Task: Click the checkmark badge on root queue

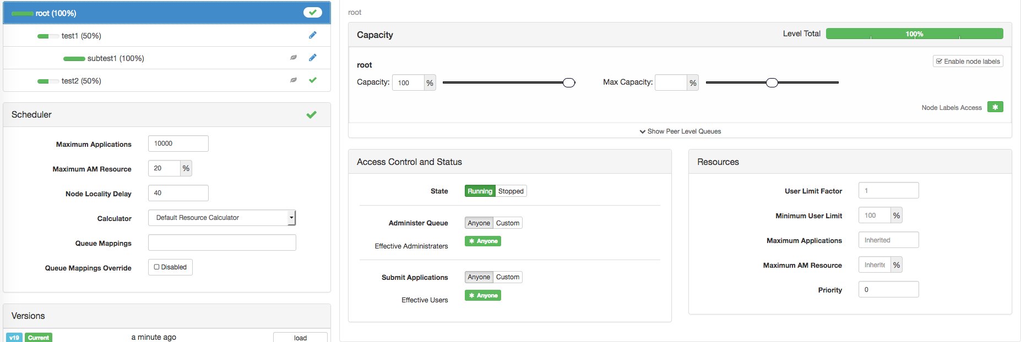Action: coord(312,12)
